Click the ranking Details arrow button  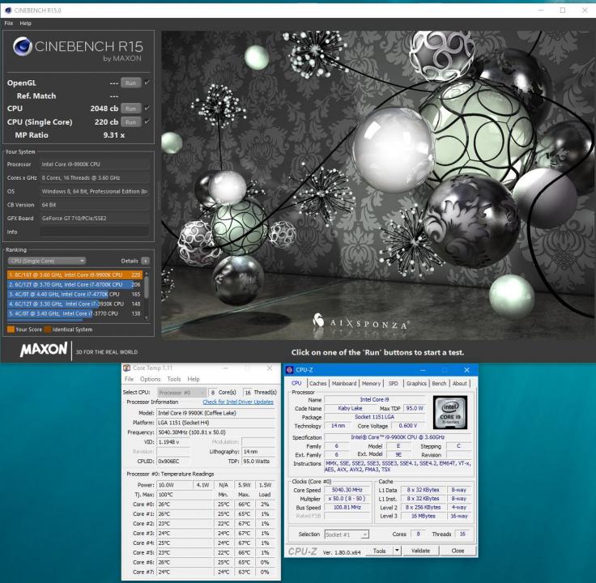(145, 261)
